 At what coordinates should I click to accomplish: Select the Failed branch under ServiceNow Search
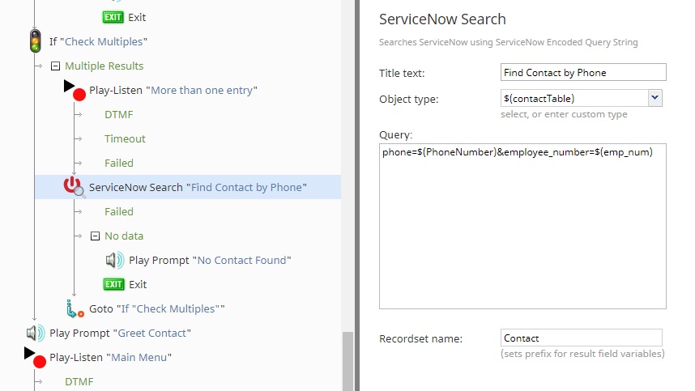(119, 211)
